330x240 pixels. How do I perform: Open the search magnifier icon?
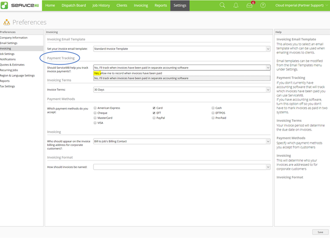[x=223, y=5]
